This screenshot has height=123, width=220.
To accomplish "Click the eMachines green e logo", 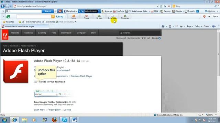I will coord(8,17).
